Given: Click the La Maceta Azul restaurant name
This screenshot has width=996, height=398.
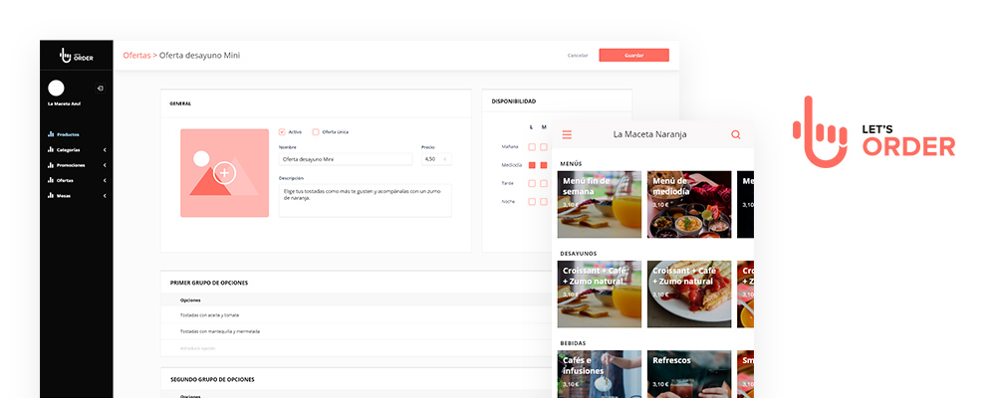Looking at the screenshot, I should click(x=64, y=103).
